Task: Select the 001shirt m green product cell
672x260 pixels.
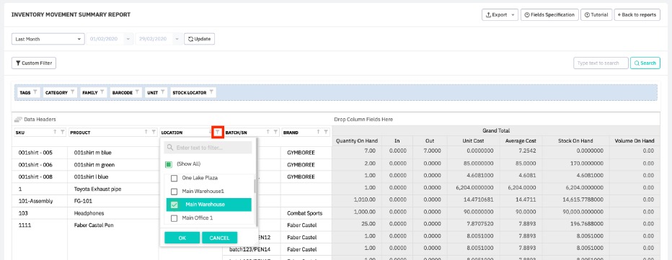Action: pos(113,164)
